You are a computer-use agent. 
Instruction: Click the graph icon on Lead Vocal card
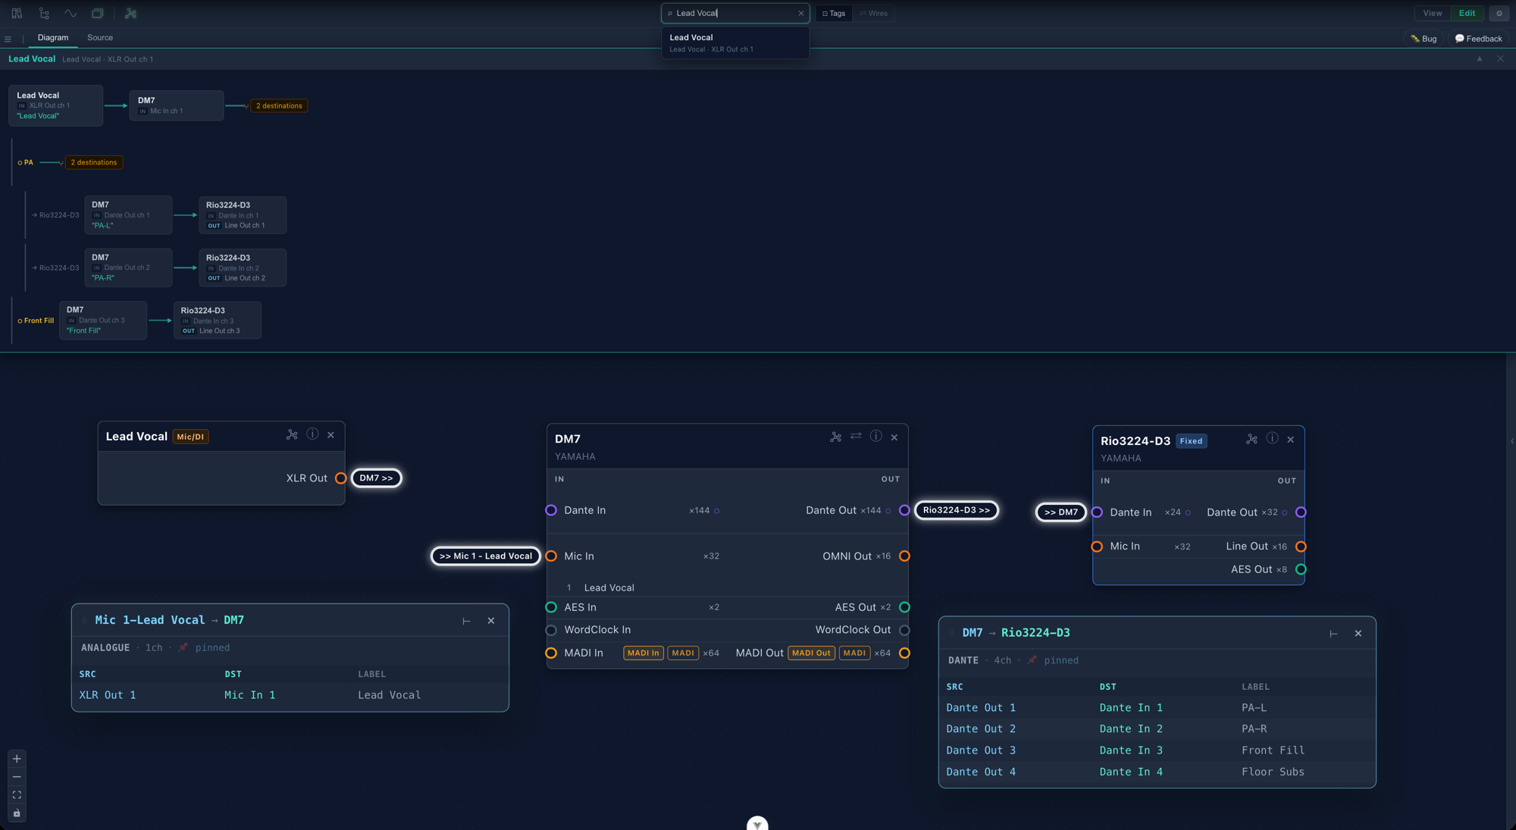292,434
